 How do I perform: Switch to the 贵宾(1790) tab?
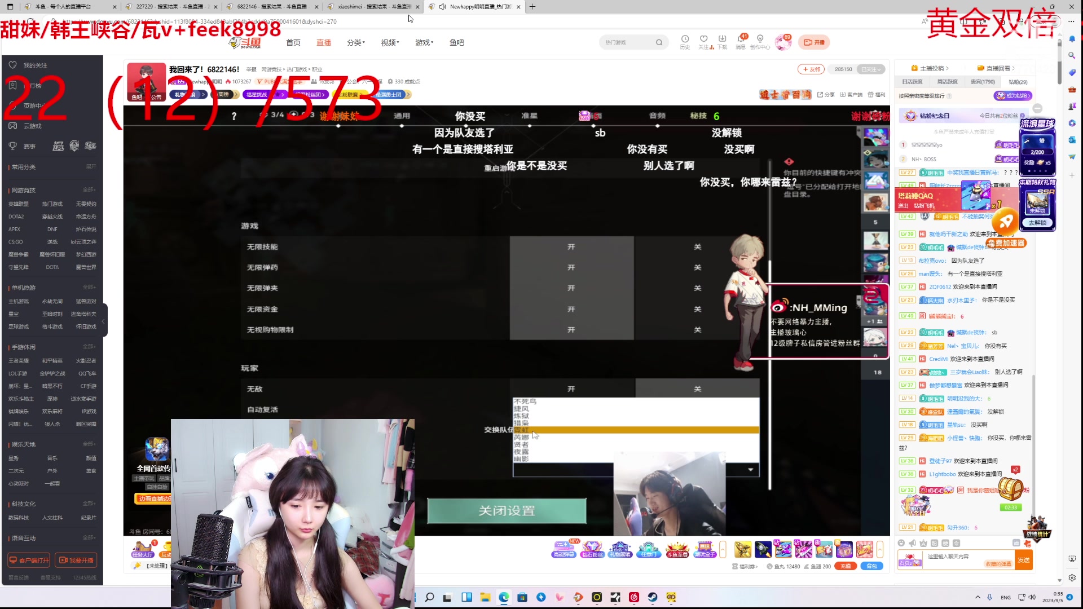click(981, 81)
